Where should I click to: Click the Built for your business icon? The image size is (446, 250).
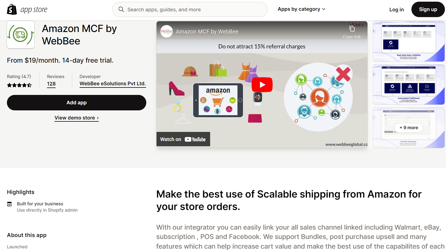[9, 204]
